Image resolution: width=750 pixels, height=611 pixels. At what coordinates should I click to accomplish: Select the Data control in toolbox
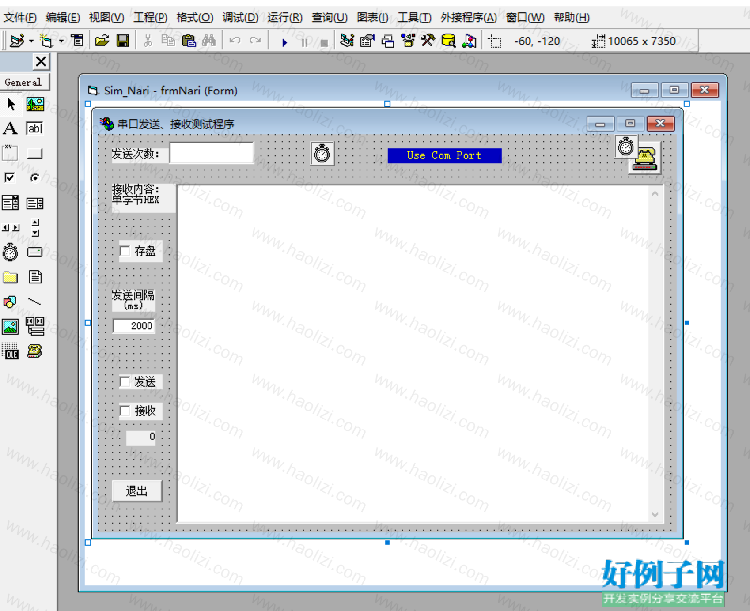pos(35,326)
